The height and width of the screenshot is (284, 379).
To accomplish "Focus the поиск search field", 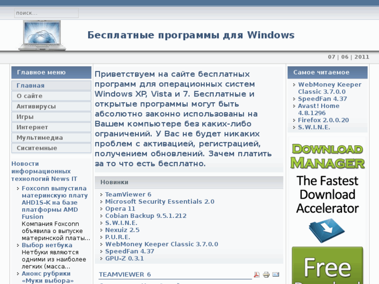I will 46,13.
